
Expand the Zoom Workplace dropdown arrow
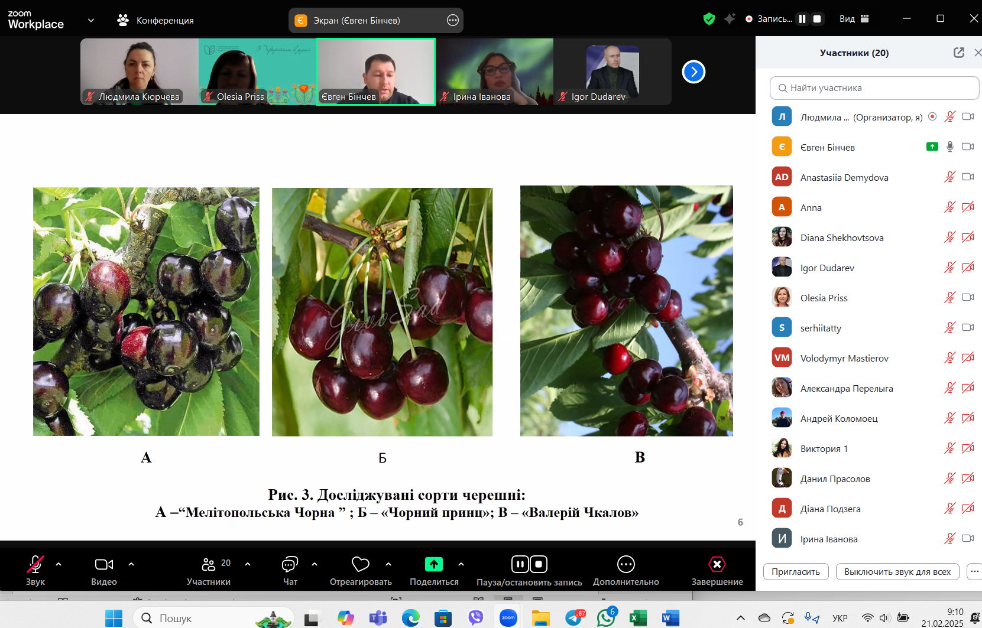(91, 20)
